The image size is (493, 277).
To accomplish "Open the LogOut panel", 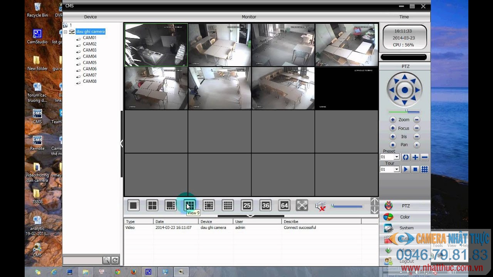I will pyautogui.click(x=404, y=261).
